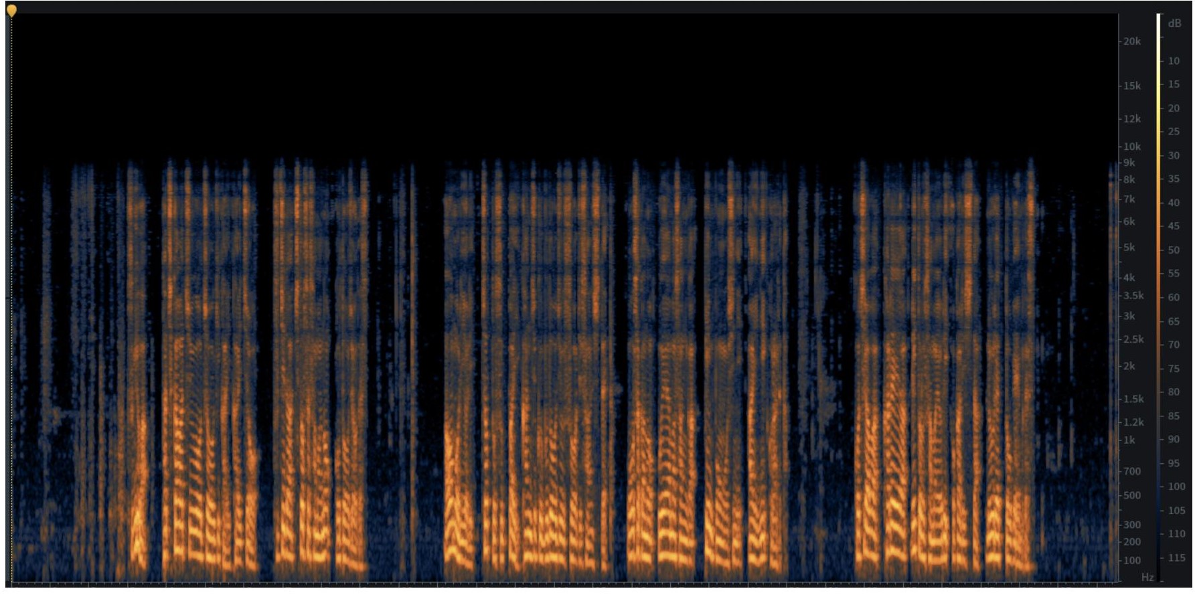Click the 15k label on frequency ruler
Viewport: 1195px width, 601px height.
coord(1132,86)
